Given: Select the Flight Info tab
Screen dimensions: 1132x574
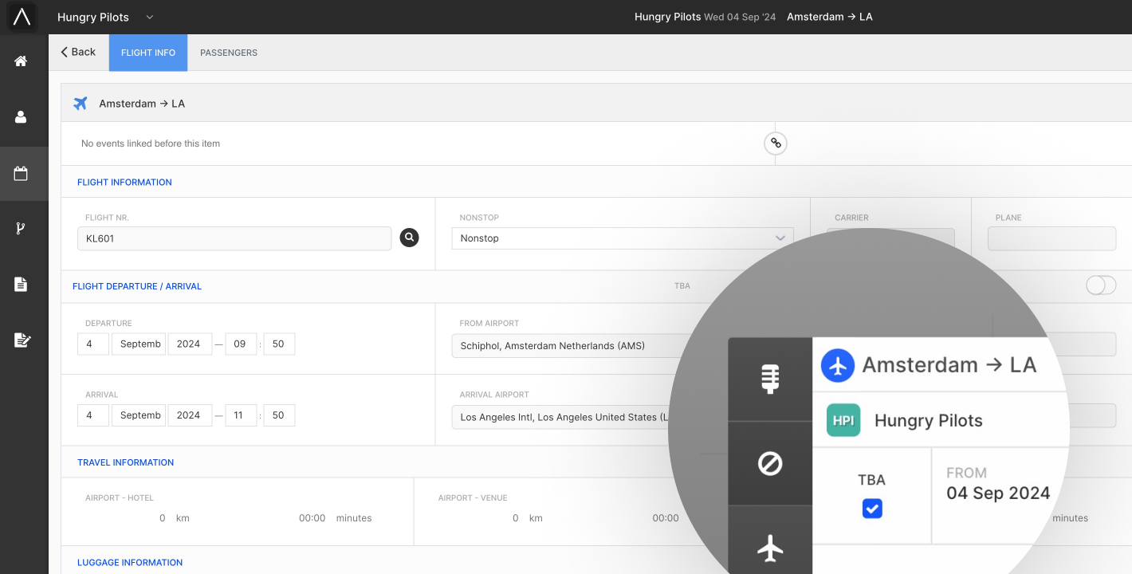Looking at the screenshot, I should coord(148,53).
